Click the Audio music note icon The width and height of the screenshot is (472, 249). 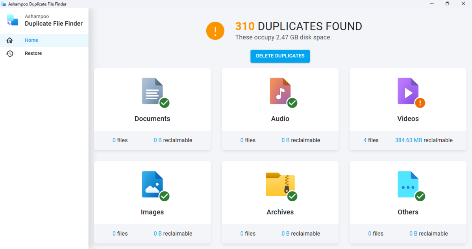coord(280,92)
